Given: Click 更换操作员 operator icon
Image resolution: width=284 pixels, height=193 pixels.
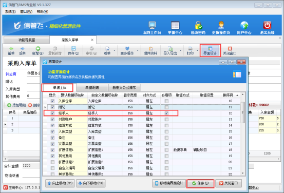Looking at the screenshot, I should click(x=221, y=25).
